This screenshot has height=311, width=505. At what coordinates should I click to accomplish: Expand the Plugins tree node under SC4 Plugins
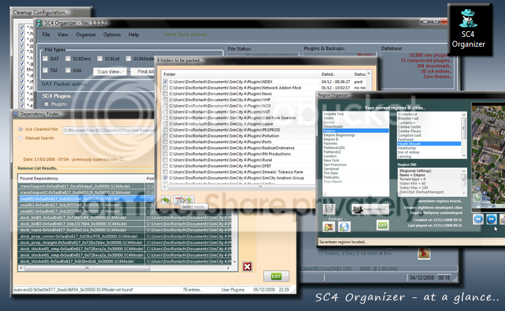47,104
